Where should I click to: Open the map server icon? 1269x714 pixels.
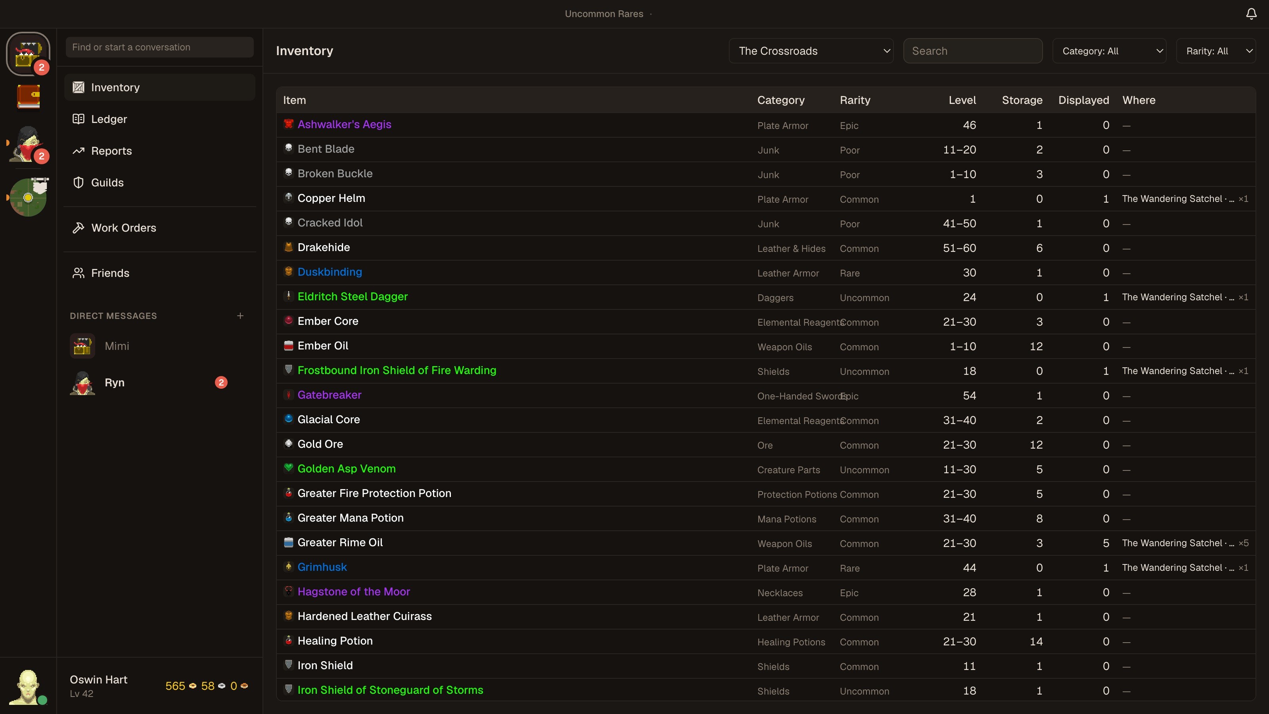[x=28, y=197]
